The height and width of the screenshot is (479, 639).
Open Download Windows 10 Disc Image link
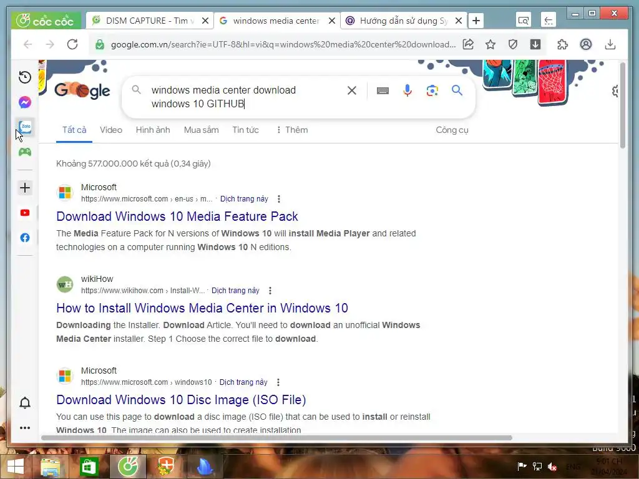[x=182, y=400]
